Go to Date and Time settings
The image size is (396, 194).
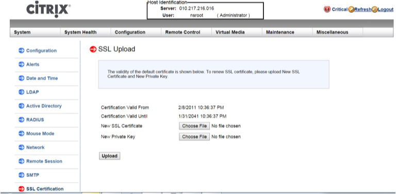coord(42,78)
